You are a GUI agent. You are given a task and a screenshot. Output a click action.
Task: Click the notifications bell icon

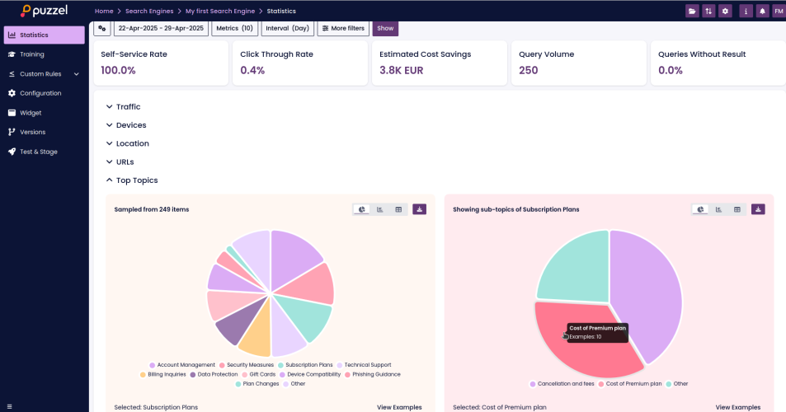tap(762, 11)
